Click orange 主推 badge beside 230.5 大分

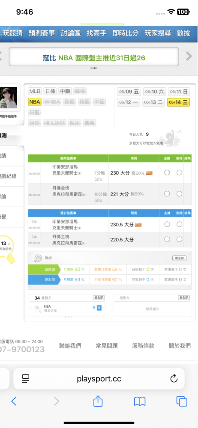(x=138, y=225)
